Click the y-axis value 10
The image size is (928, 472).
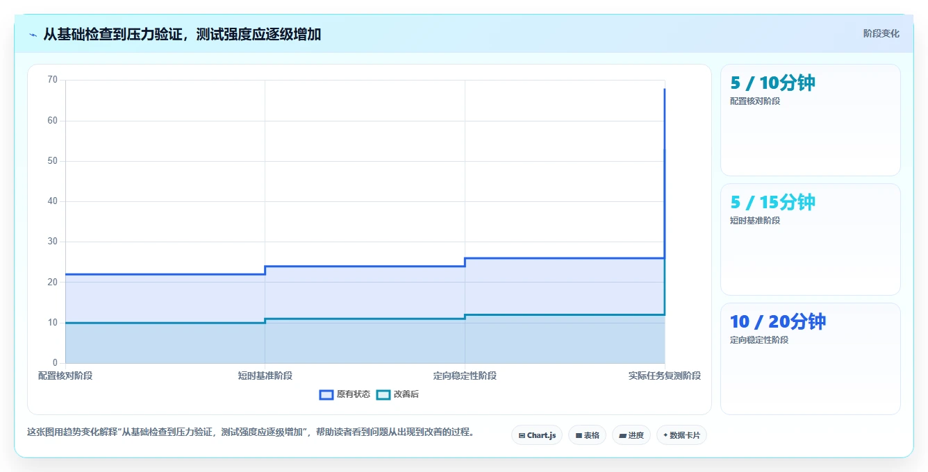(x=53, y=323)
